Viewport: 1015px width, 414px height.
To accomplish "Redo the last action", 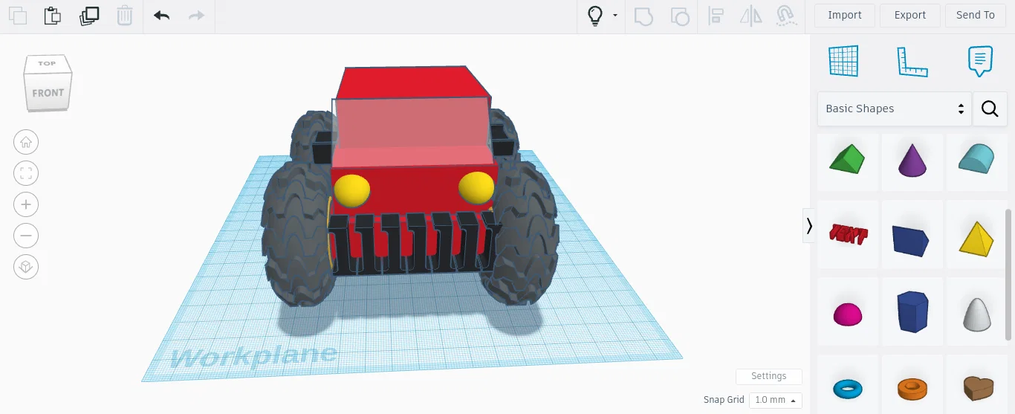I will tap(196, 16).
